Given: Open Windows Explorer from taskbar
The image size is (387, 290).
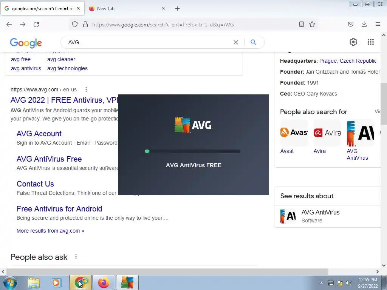Looking at the screenshot, I should pyautogui.click(x=34, y=282).
